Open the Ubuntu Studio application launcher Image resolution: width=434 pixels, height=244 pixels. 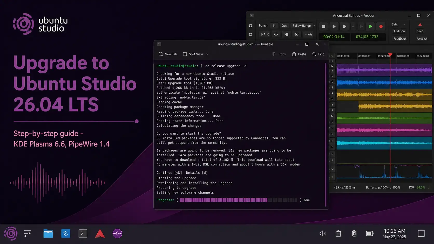point(11,233)
